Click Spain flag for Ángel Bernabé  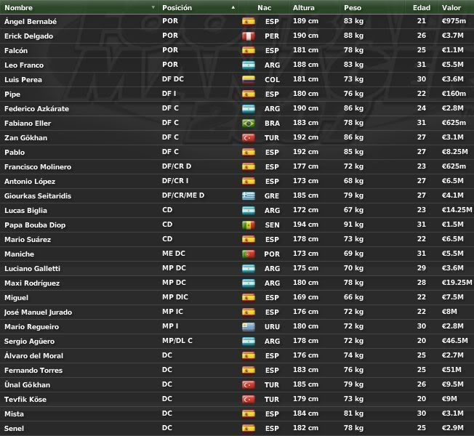(249, 22)
